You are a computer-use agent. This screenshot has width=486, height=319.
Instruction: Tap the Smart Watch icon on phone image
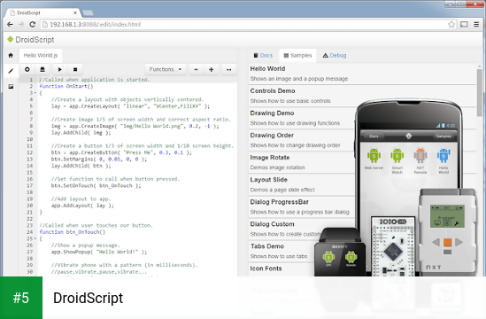tap(397, 160)
